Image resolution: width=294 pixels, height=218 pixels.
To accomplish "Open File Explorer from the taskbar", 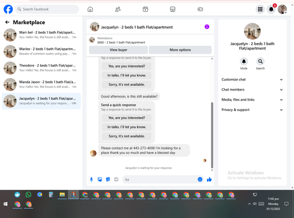I will [x=62, y=194].
